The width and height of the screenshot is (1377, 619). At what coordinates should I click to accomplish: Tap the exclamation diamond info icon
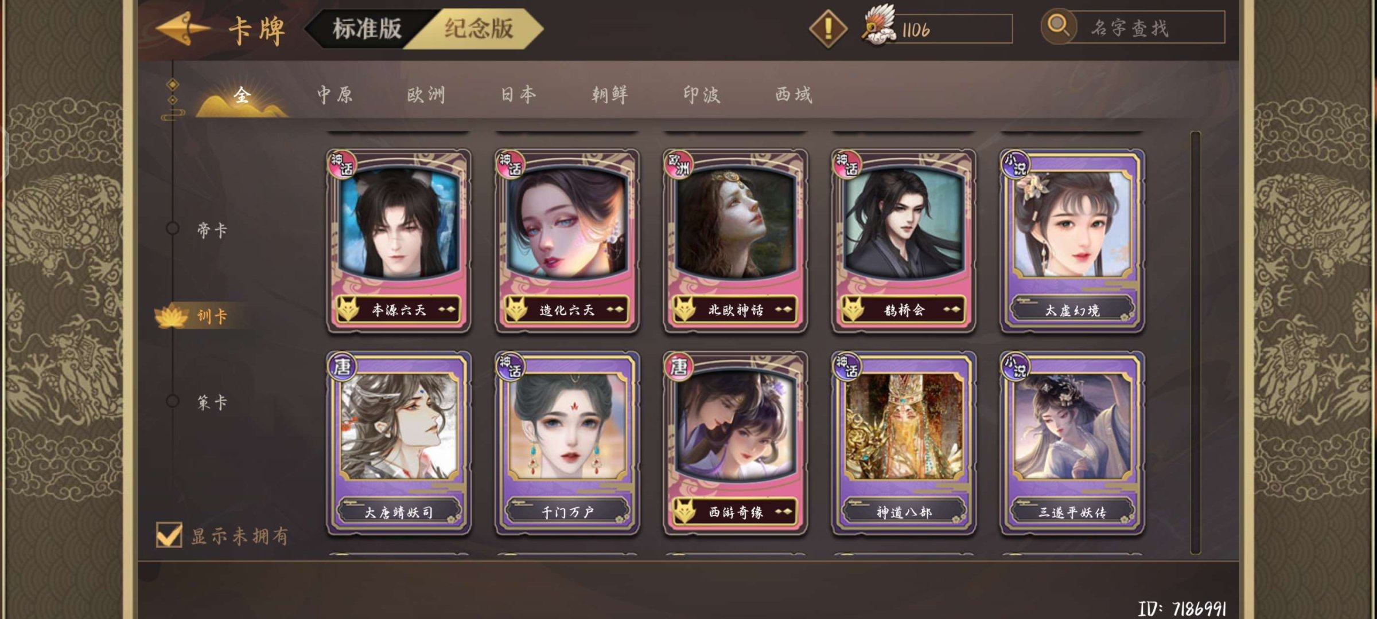(828, 28)
